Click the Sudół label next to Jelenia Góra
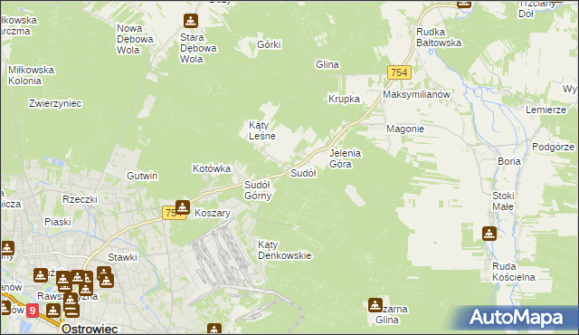Viewport: 579px width, 335px height. pyautogui.click(x=303, y=173)
